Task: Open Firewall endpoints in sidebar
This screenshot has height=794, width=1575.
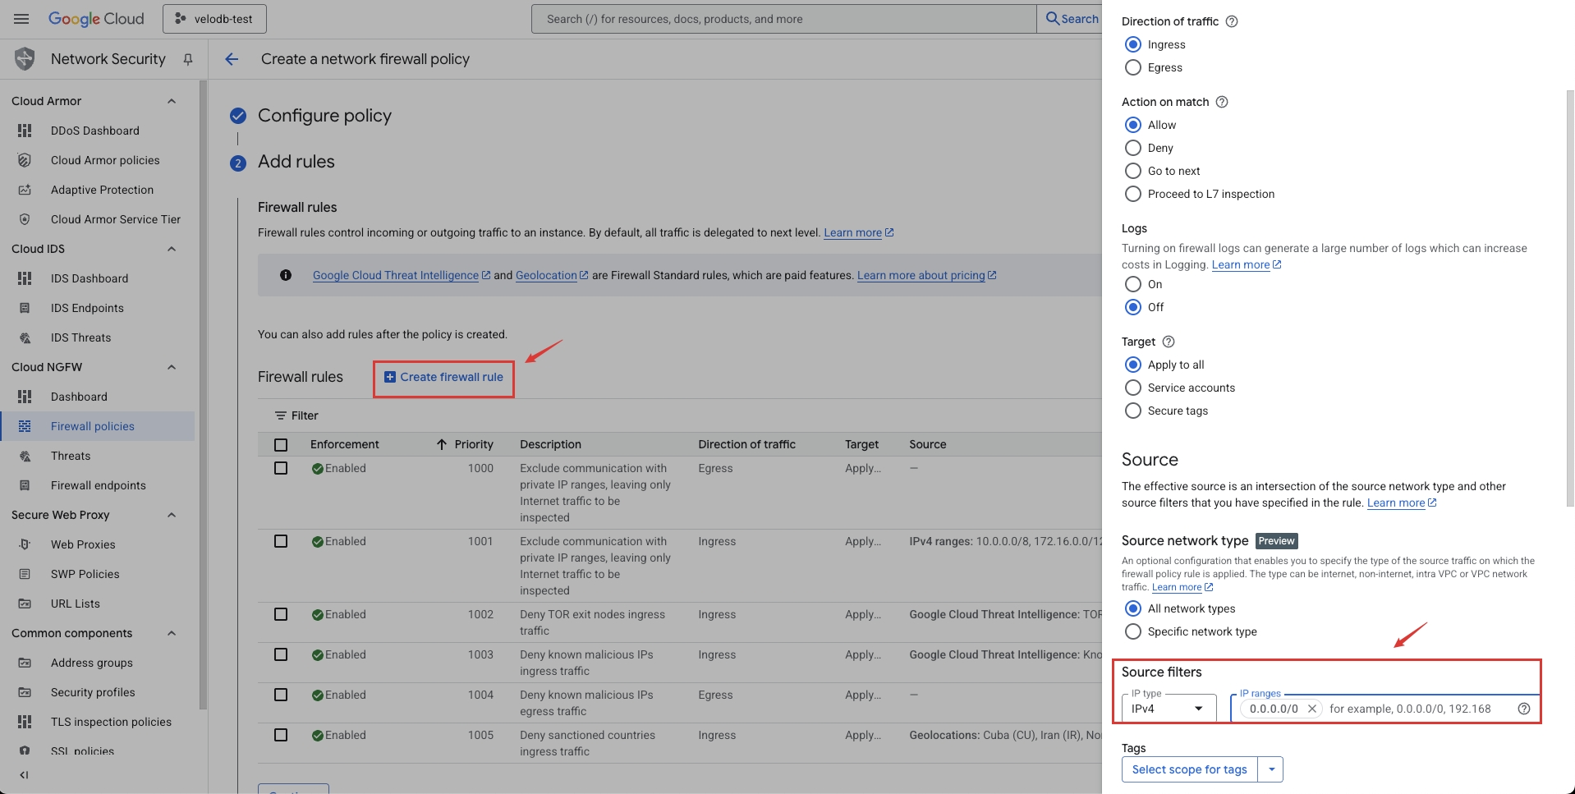Action: [x=98, y=485]
